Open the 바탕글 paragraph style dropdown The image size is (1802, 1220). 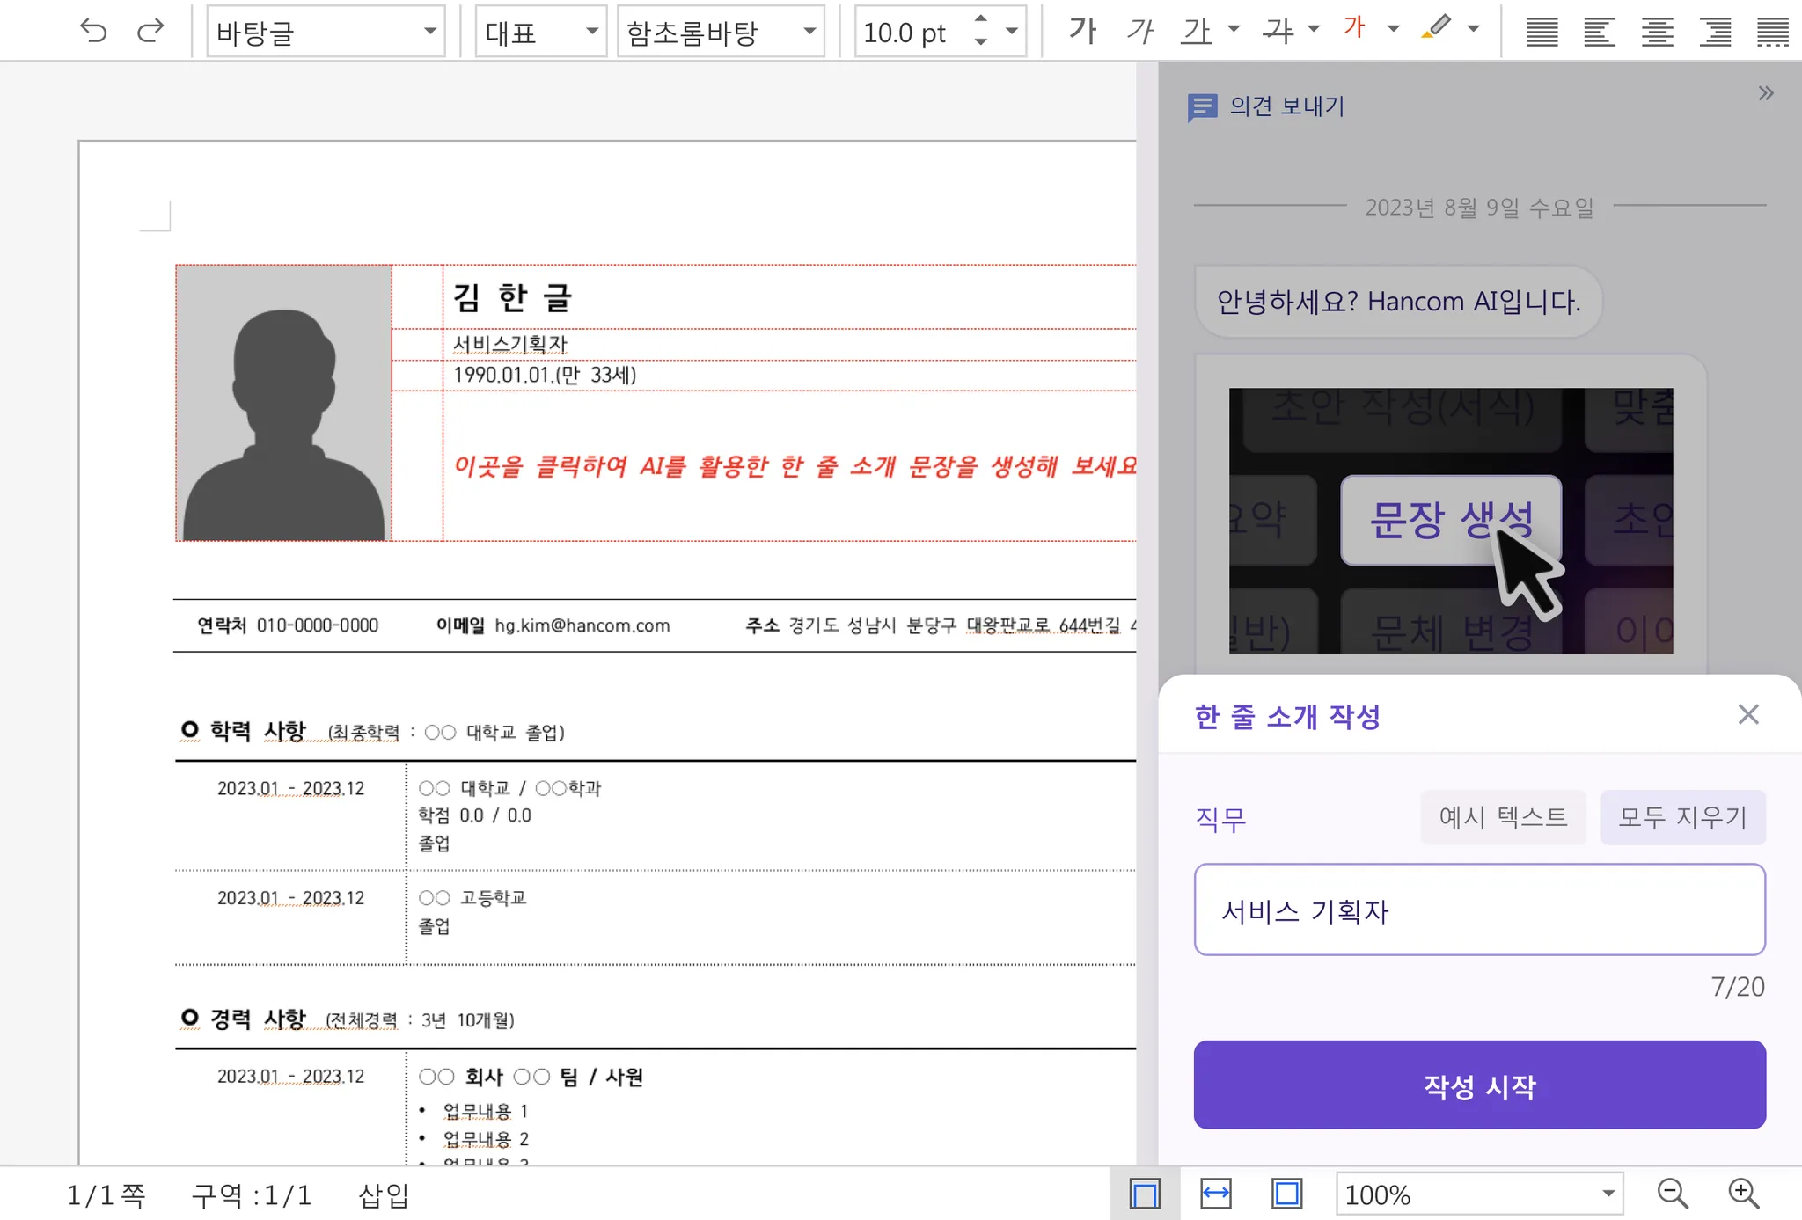tap(429, 32)
